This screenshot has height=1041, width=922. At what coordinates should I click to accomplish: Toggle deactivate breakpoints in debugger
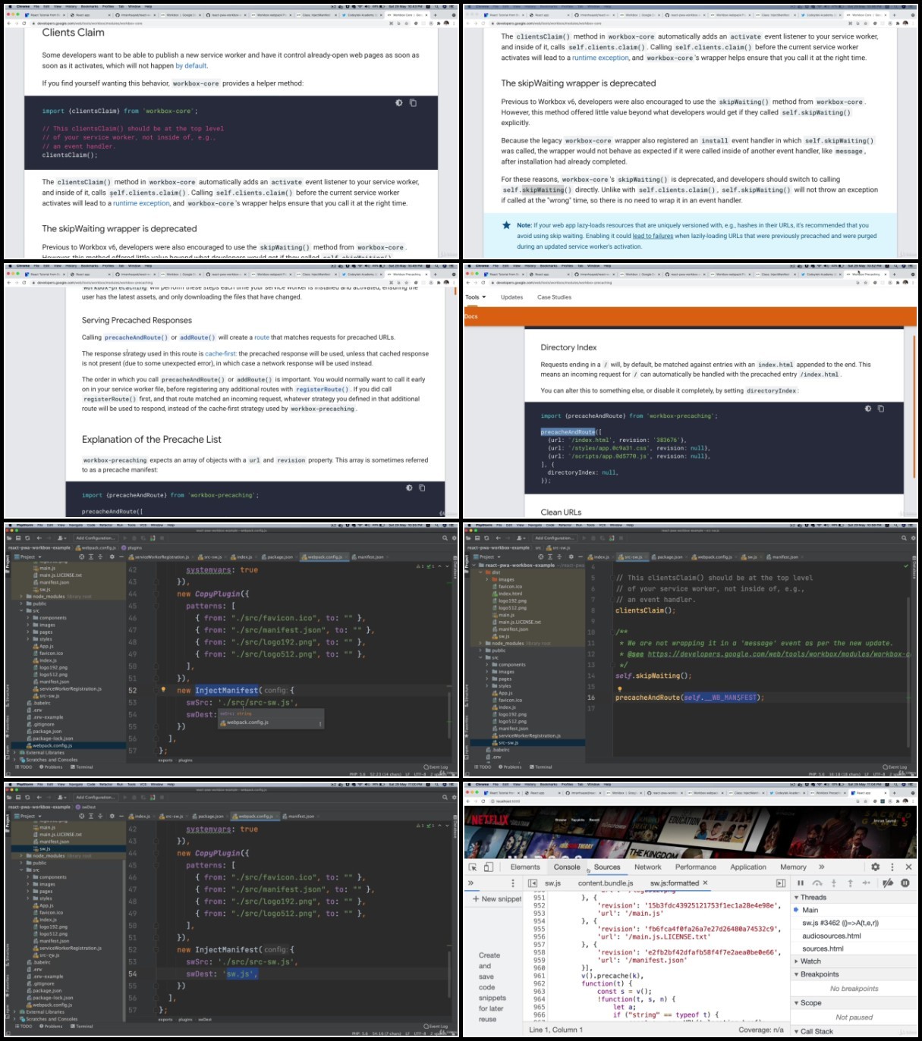point(888,883)
